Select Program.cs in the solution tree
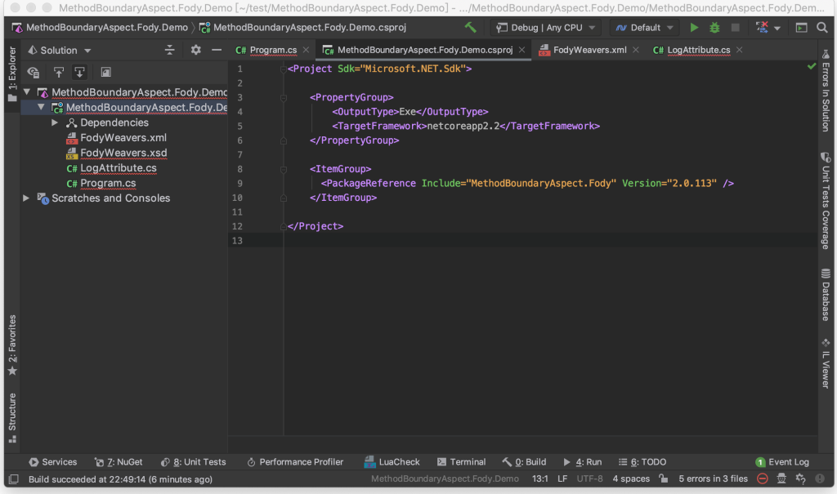 coord(108,183)
